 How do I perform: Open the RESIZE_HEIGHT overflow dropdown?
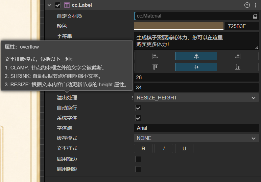coord(196,98)
